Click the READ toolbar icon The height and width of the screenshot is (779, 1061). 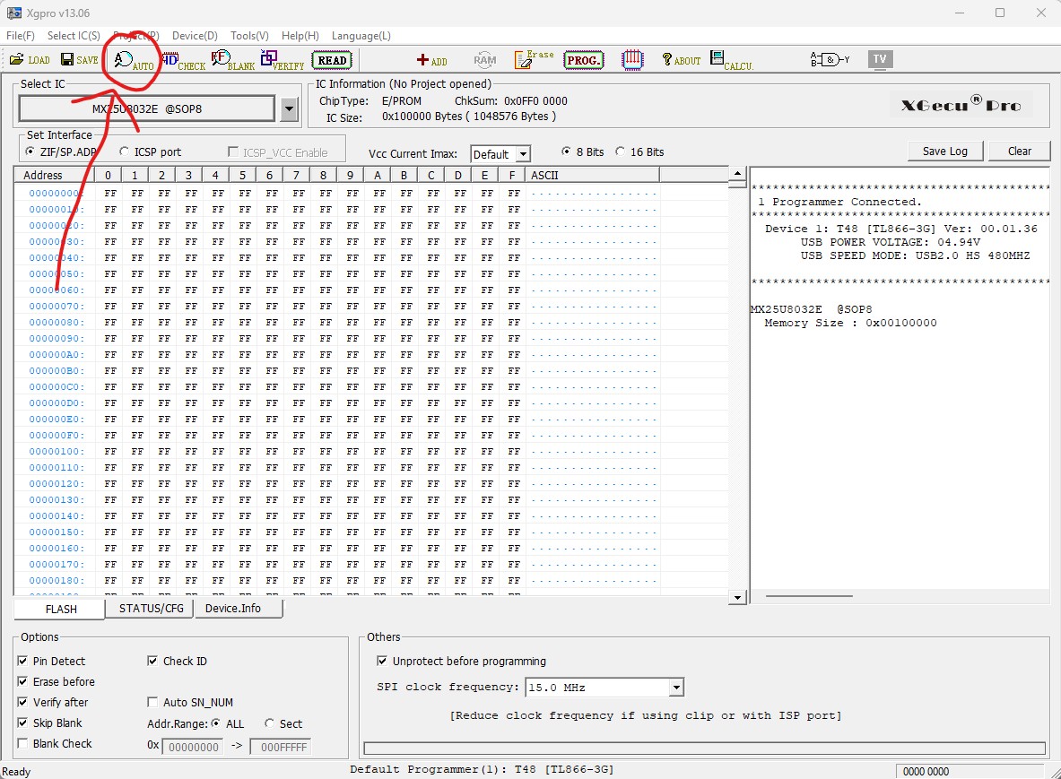[331, 59]
